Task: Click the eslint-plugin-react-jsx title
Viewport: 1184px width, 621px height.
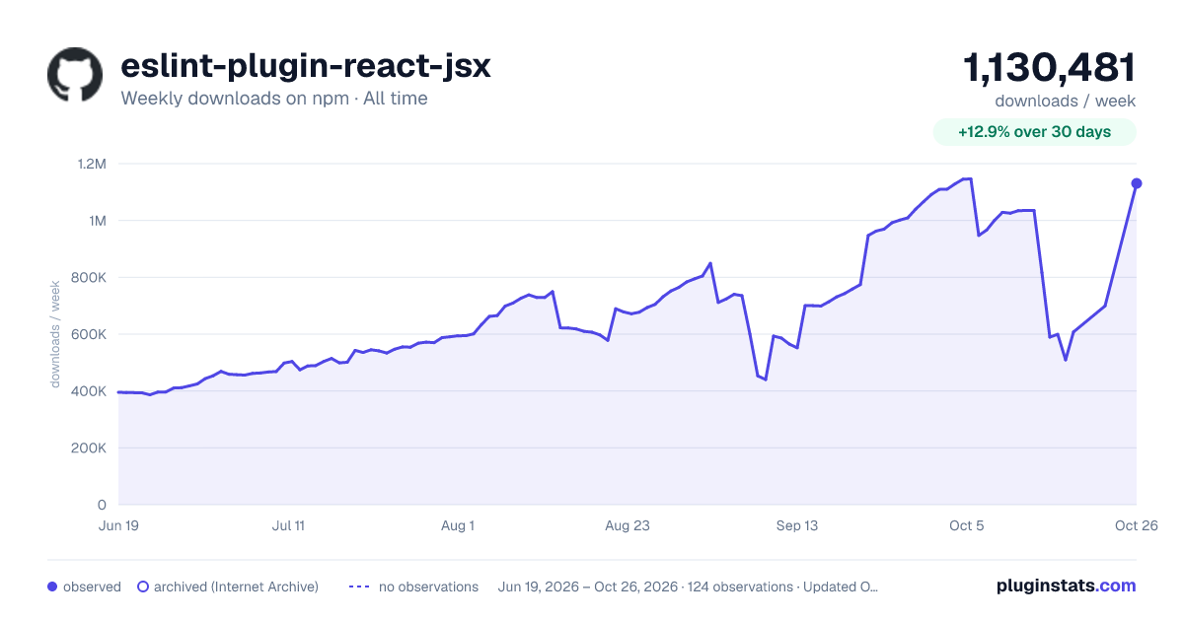Action: [x=306, y=65]
